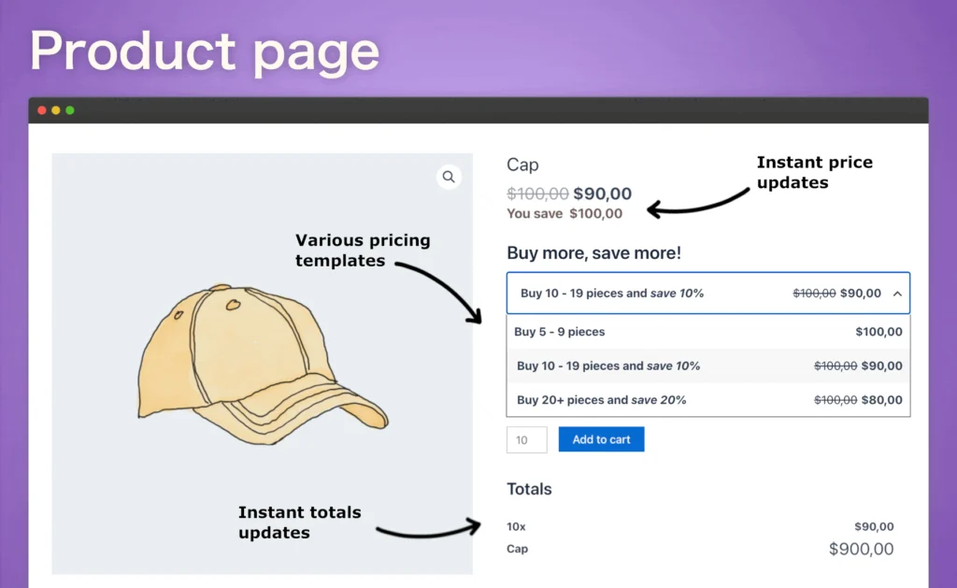957x588 pixels.
Task: Click the Add to cart button
Action: tap(601, 439)
